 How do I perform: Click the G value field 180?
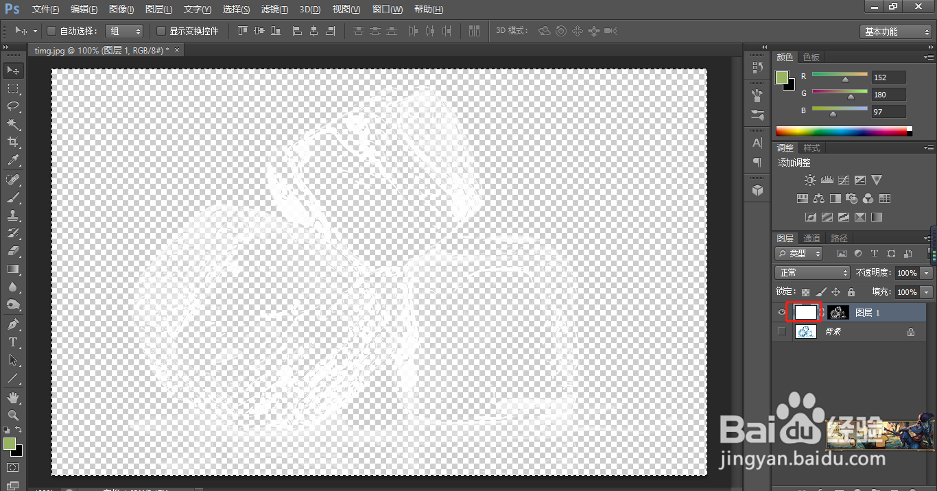pos(888,95)
